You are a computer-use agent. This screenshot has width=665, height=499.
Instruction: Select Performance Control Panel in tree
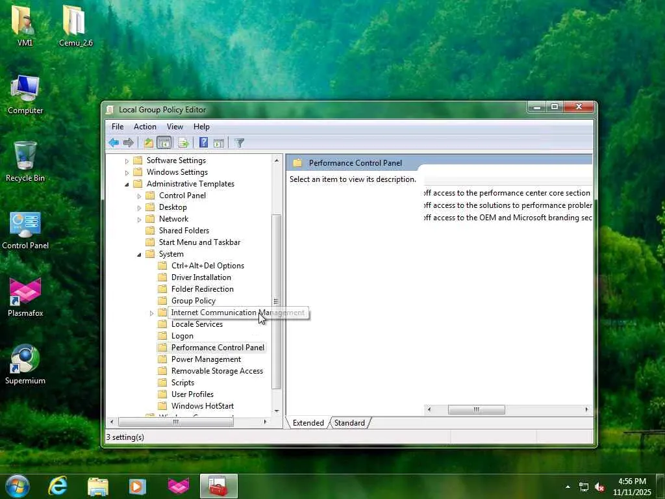click(218, 347)
